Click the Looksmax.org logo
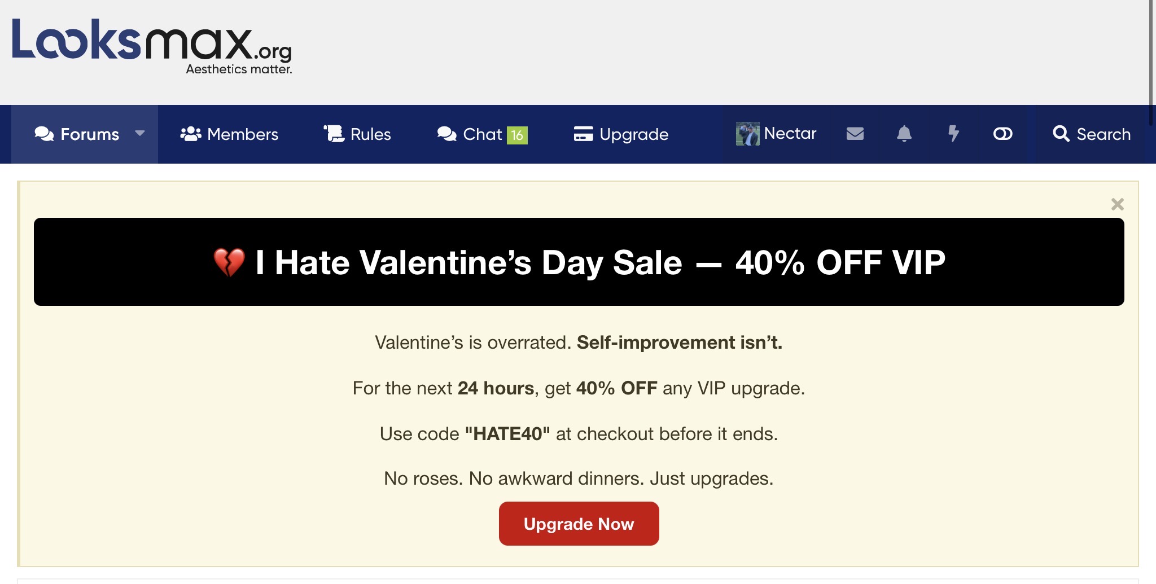This screenshot has width=1156, height=584. 152,46
